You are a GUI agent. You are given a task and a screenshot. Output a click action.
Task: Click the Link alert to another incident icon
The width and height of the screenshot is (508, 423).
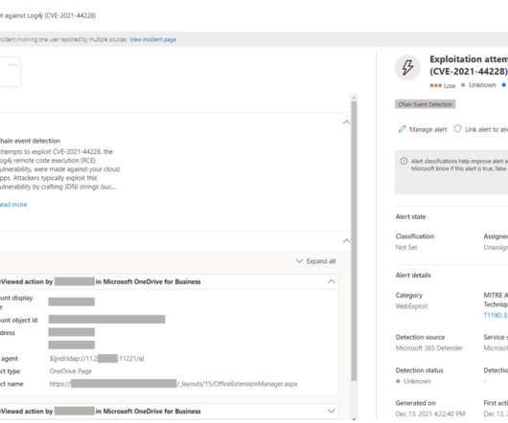point(457,129)
